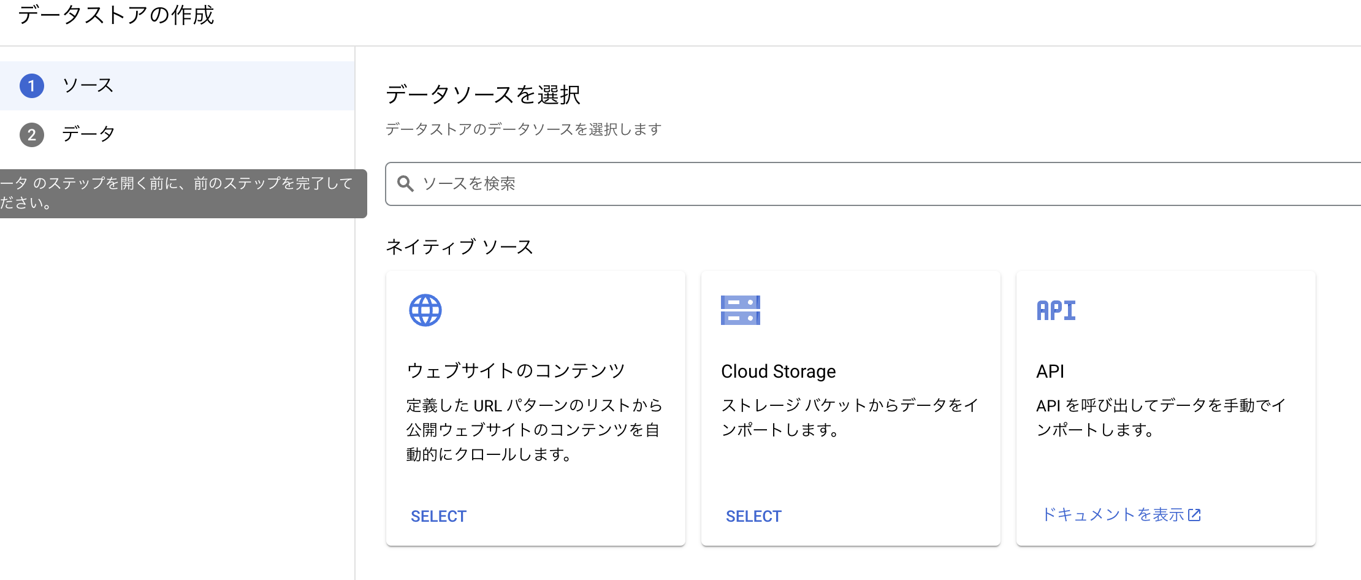Open the データ step label

pos(88,134)
